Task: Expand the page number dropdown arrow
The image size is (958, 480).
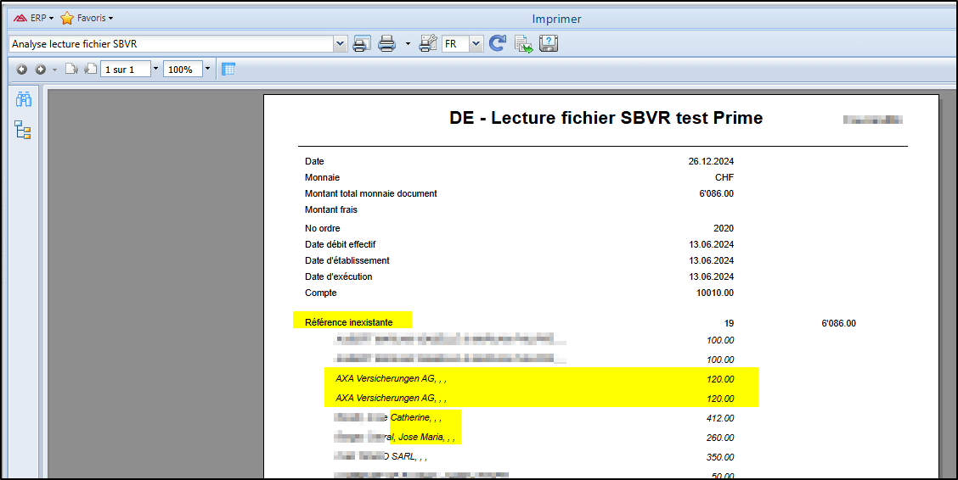Action: 155,69
